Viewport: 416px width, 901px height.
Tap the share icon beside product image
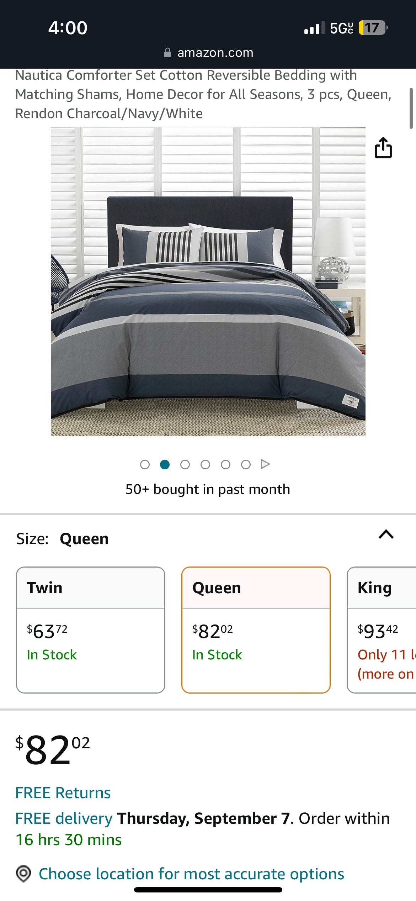point(383,147)
